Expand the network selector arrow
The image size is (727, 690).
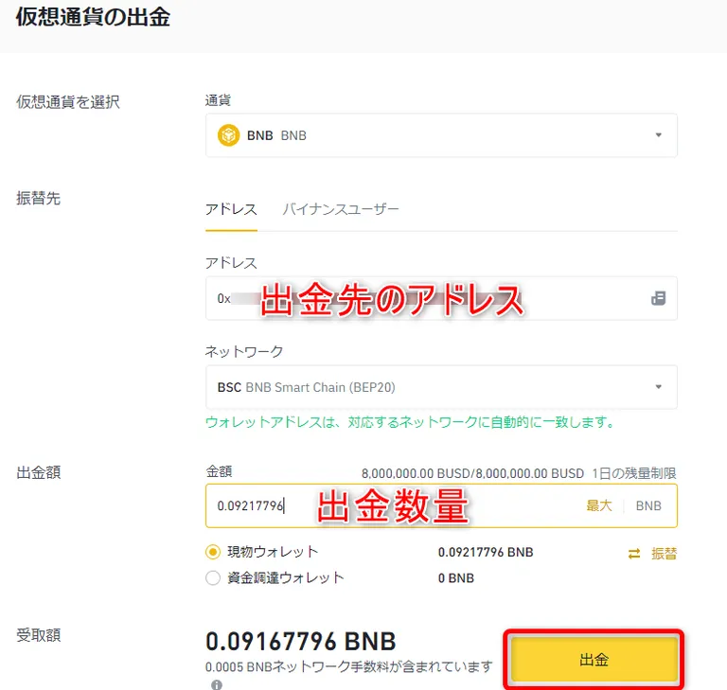pyautogui.click(x=659, y=387)
